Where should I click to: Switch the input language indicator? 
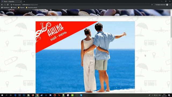point(160,95)
